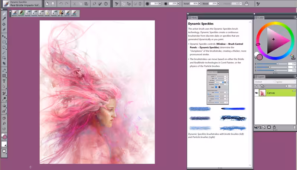Toggle Canvas layer visibility eye
297x170 pixels.
pos(257,93)
